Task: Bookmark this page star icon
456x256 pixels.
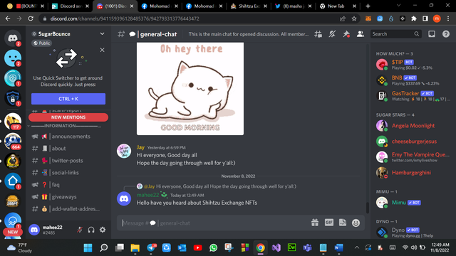Action: [x=354, y=18]
